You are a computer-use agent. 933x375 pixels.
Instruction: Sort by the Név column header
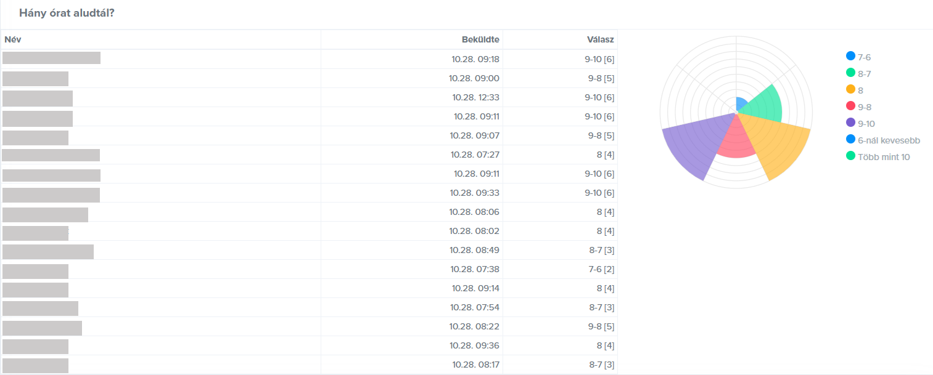14,40
